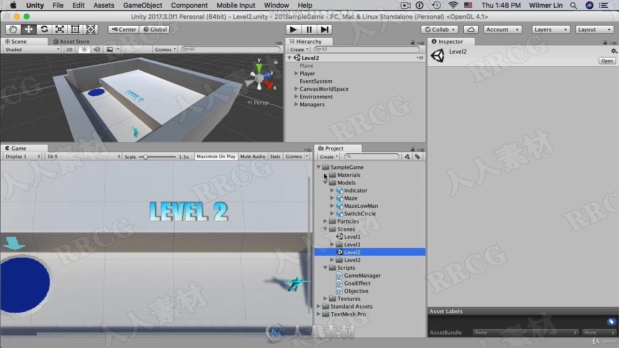Screen dimensions: 619x348
Task: Toggle Maximize On Play in Game view
Action: [216, 156]
